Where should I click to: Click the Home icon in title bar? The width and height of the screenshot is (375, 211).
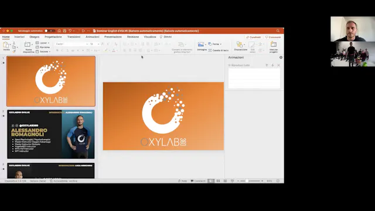pos(59,31)
